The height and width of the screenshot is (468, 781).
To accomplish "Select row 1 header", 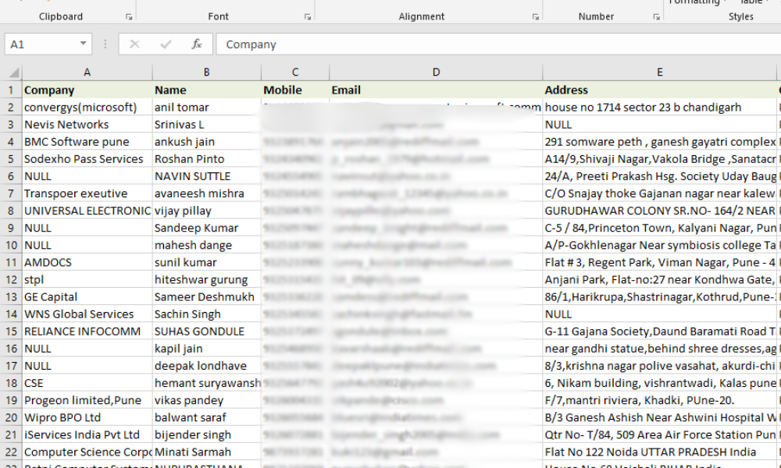I will 11,90.
